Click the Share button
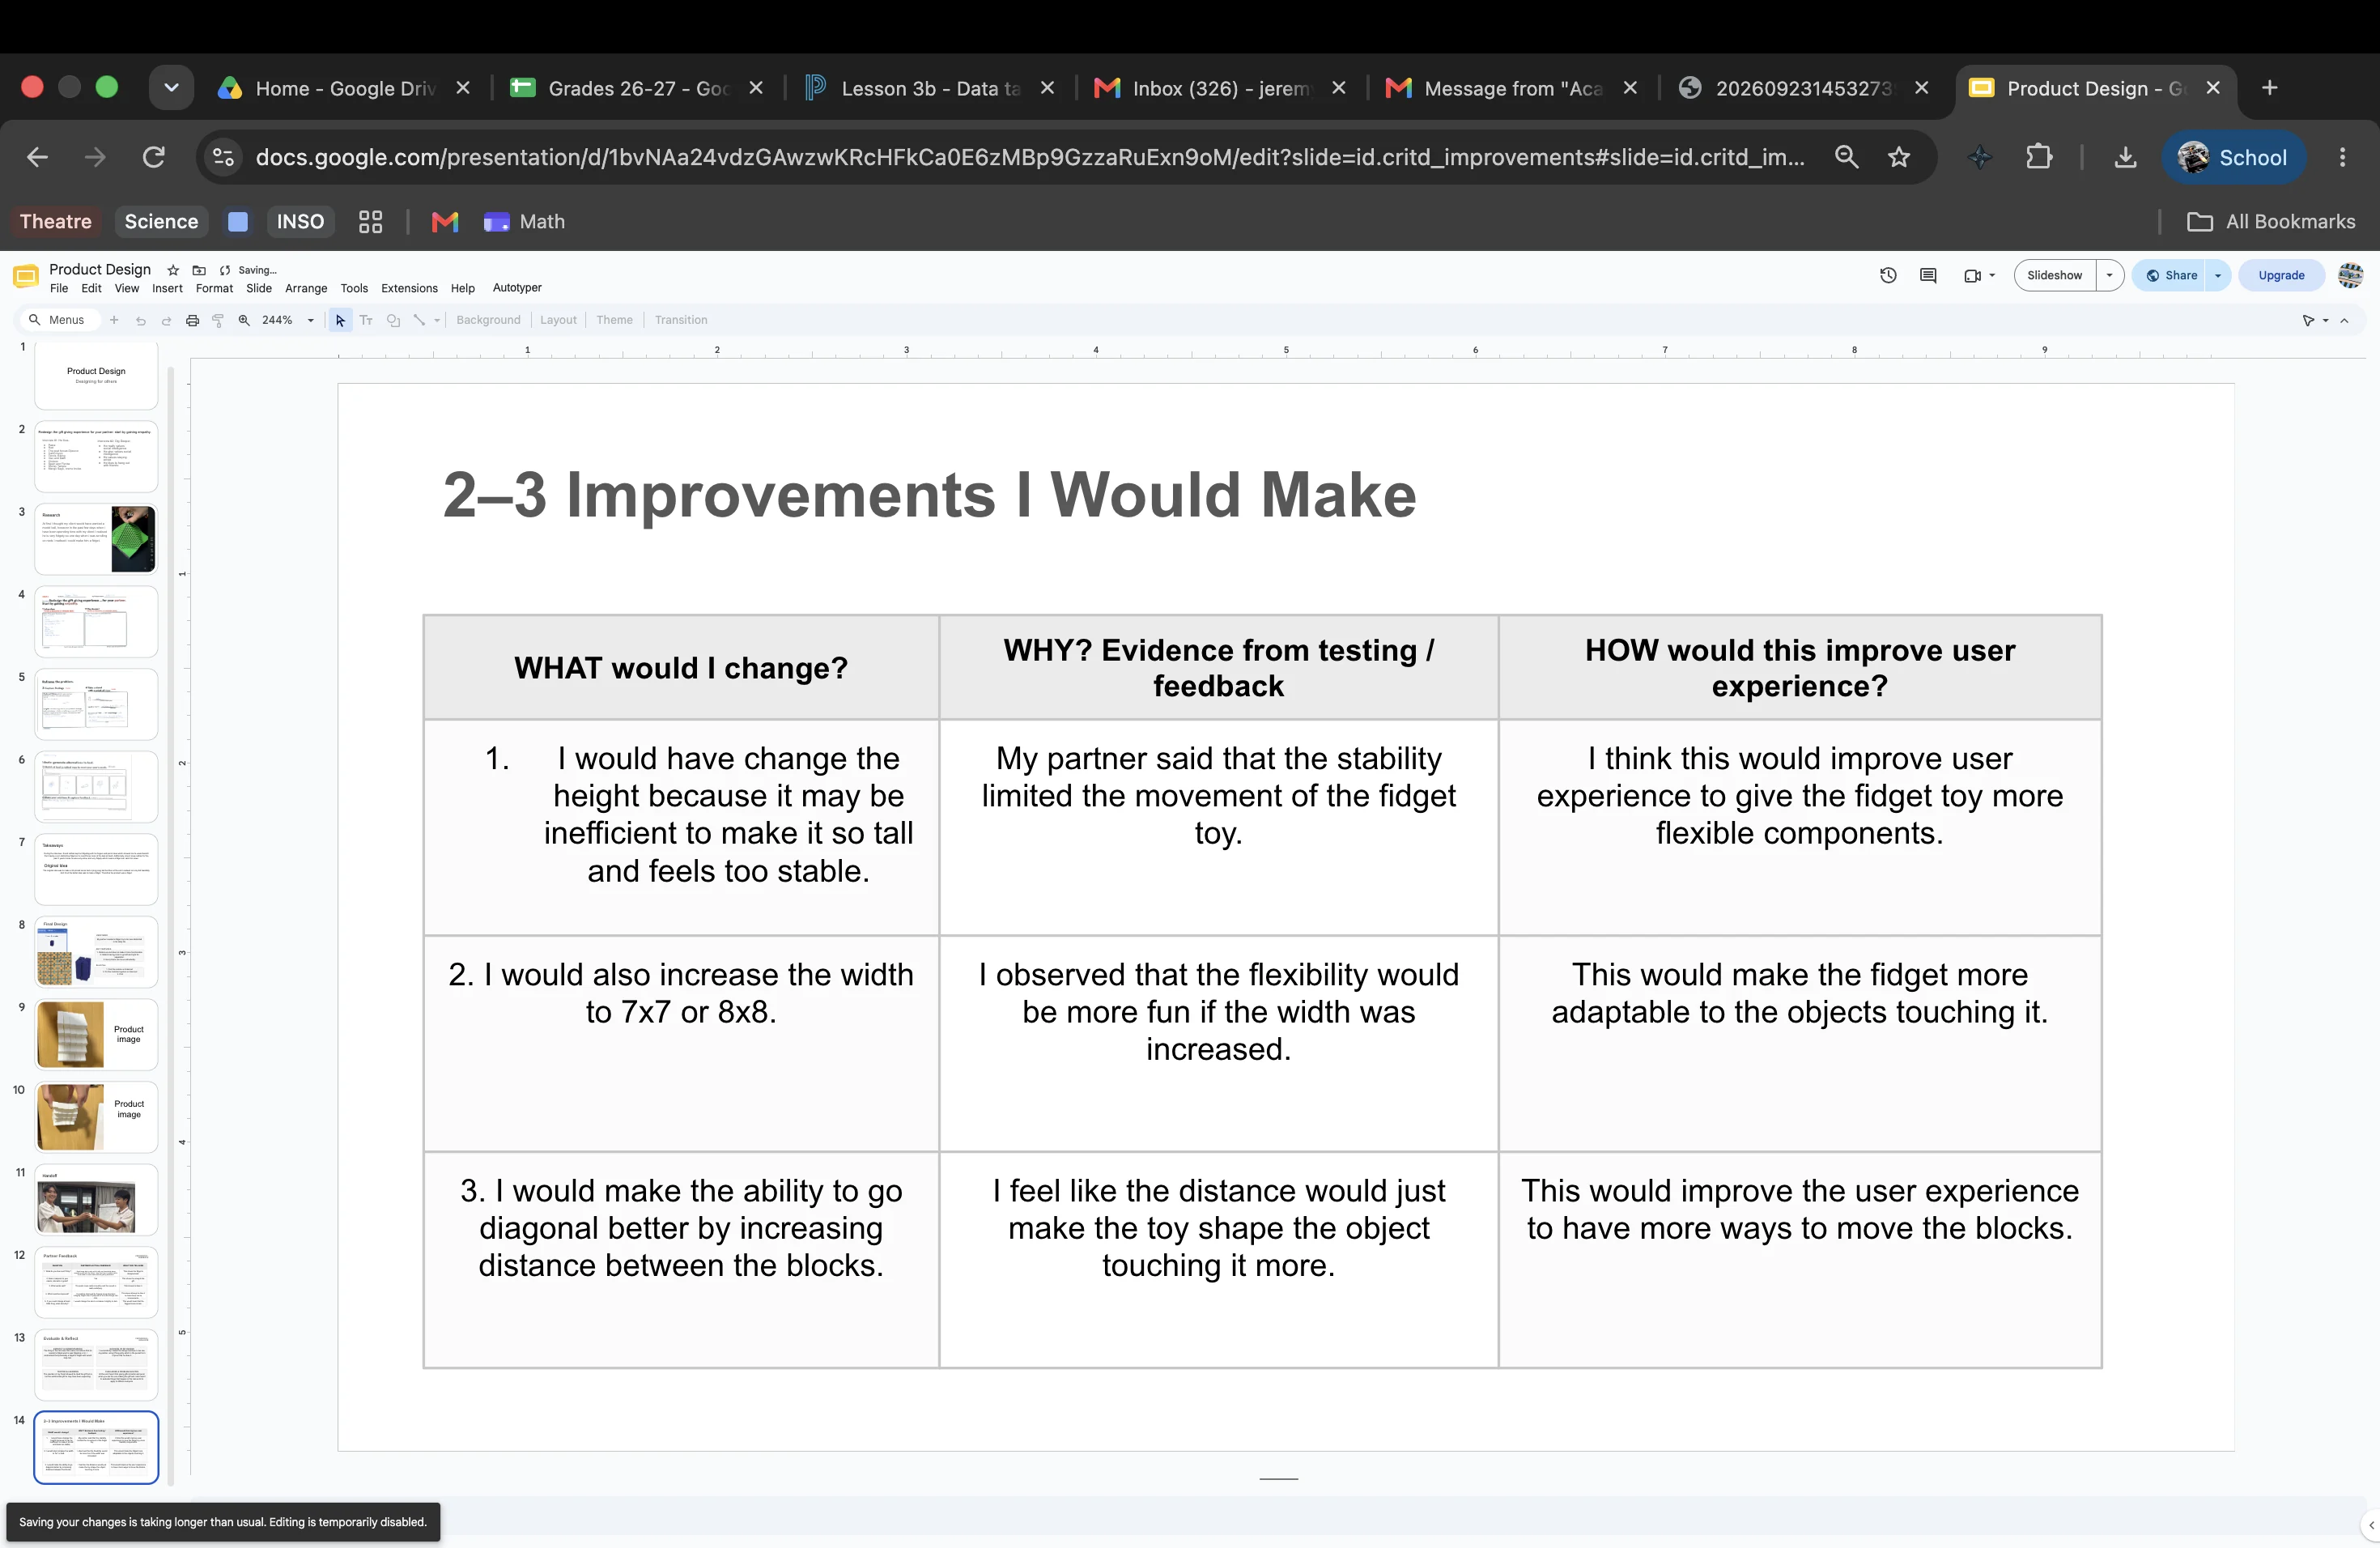The width and height of the screenshot is (2380, 1548). coord(2170,275)
